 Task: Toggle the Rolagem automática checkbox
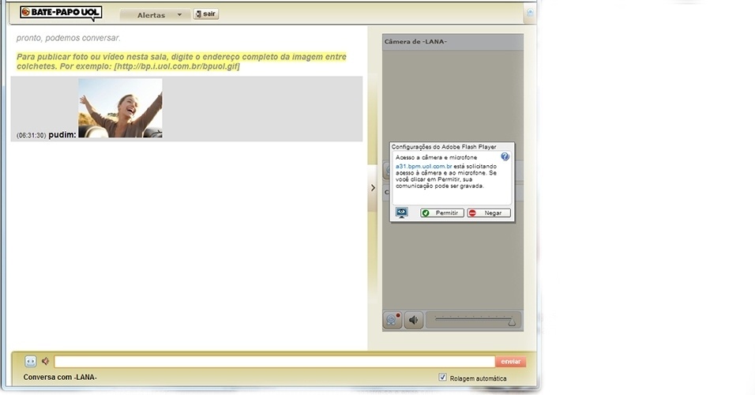pyautogui.click(x=442, y=378)
